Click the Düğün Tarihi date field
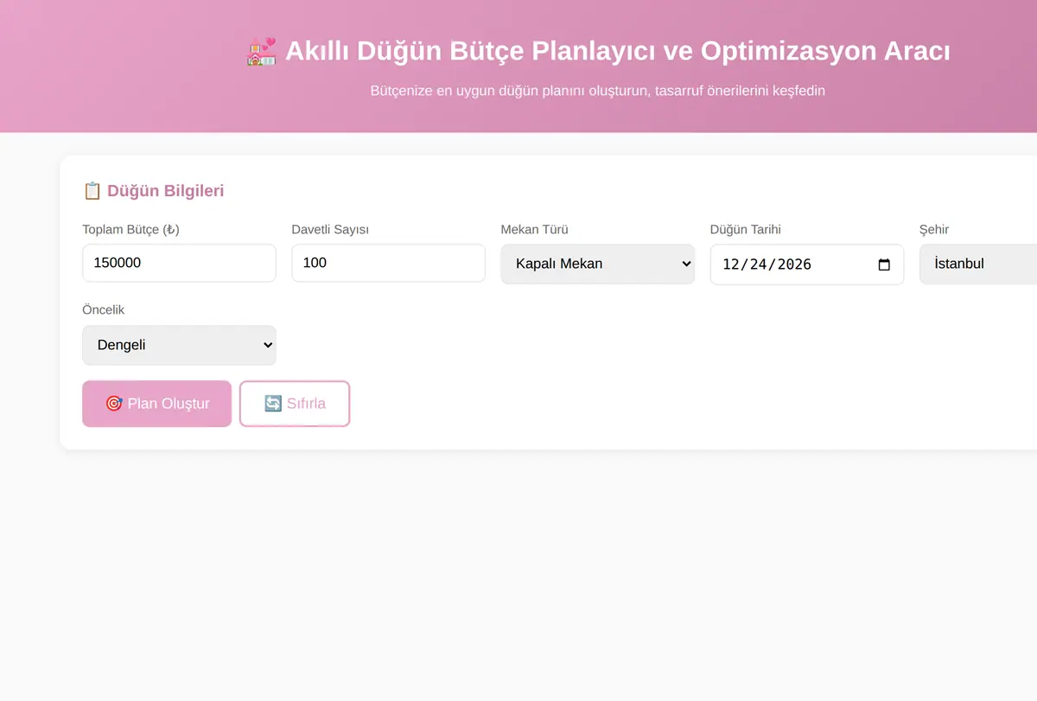 [807, 264]
